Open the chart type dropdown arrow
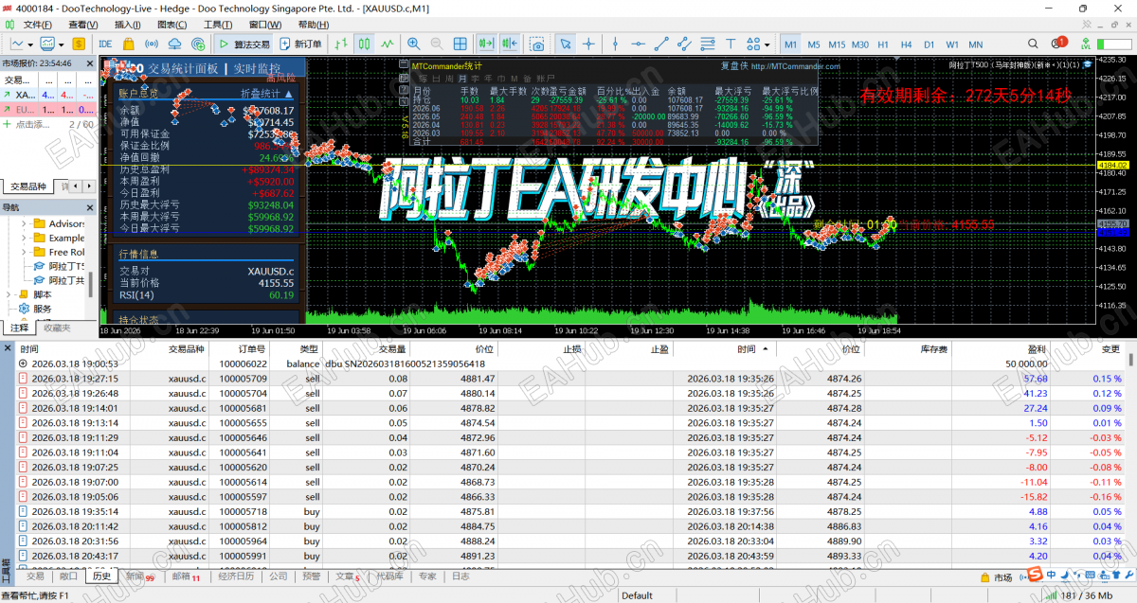The image size is (1137, 603). tap(30, 44)
